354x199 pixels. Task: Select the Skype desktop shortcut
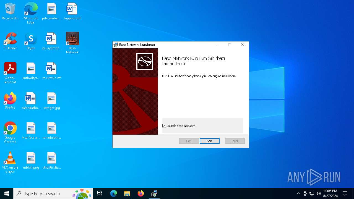(31, 41)
